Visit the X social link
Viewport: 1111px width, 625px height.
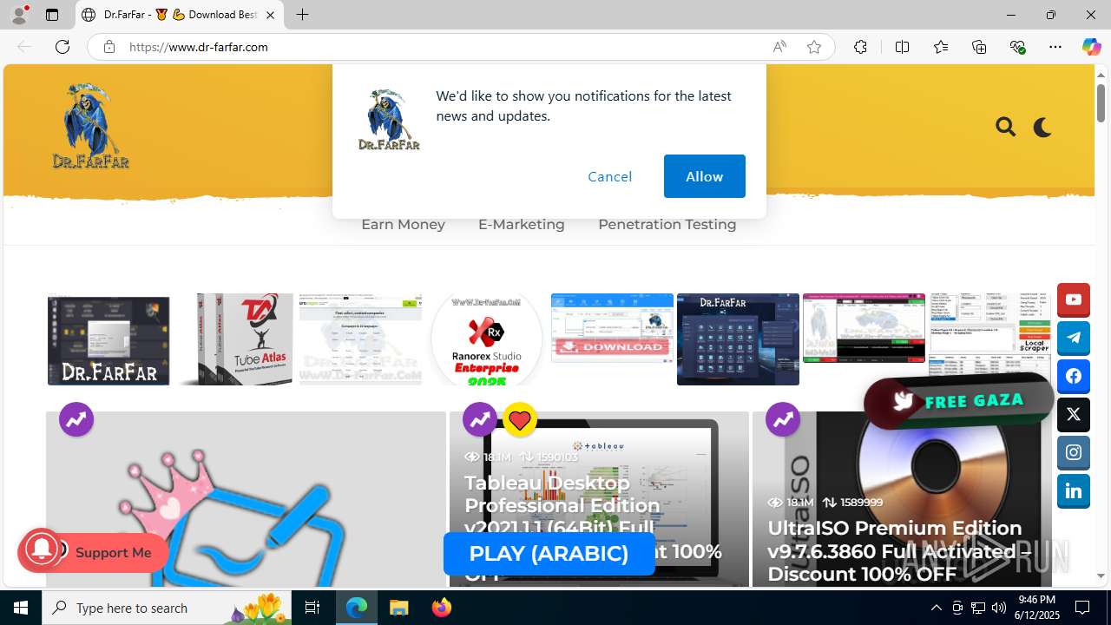(1074, 415)
